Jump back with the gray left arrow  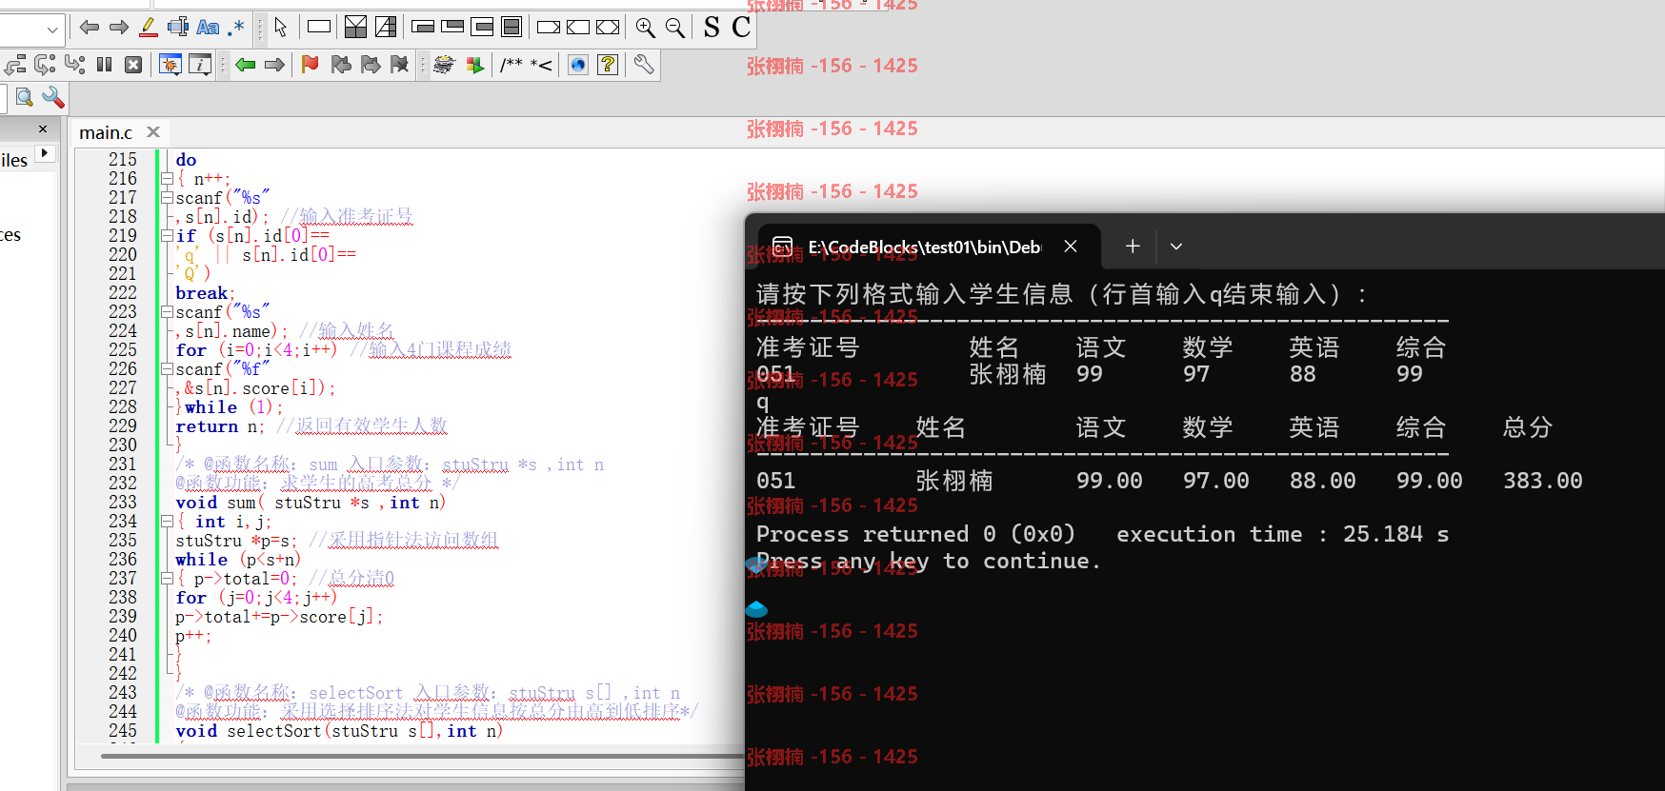point(90,28)
